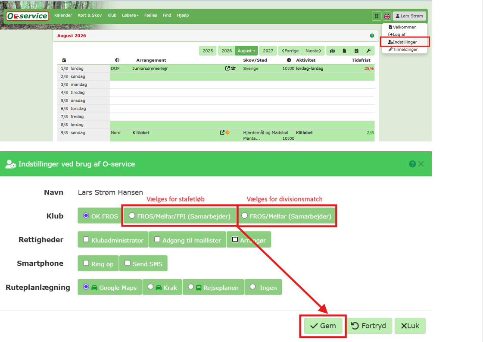
Task: Select the OK FROS club radio button
Action: point(86,216)
